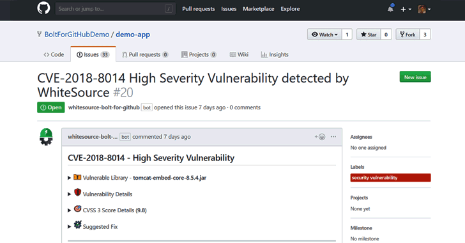Screen dimensions: 465x243
Task: Open the Assignees sidebar section
Action: pos(361,137)
